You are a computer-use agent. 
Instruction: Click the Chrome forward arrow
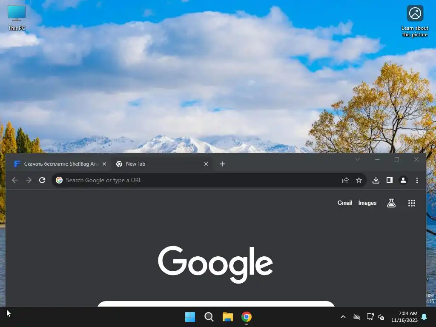(29, 180)
